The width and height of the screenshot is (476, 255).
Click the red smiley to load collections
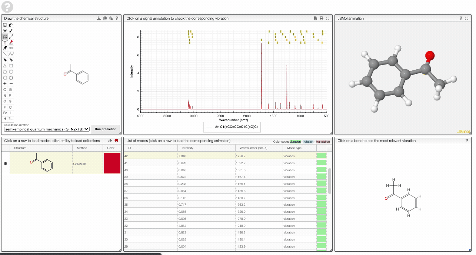point(116,140)
